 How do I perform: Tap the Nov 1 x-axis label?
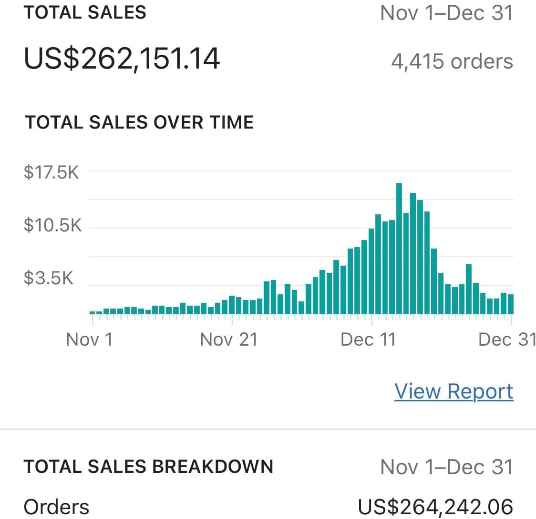click(x=89, y=340)
